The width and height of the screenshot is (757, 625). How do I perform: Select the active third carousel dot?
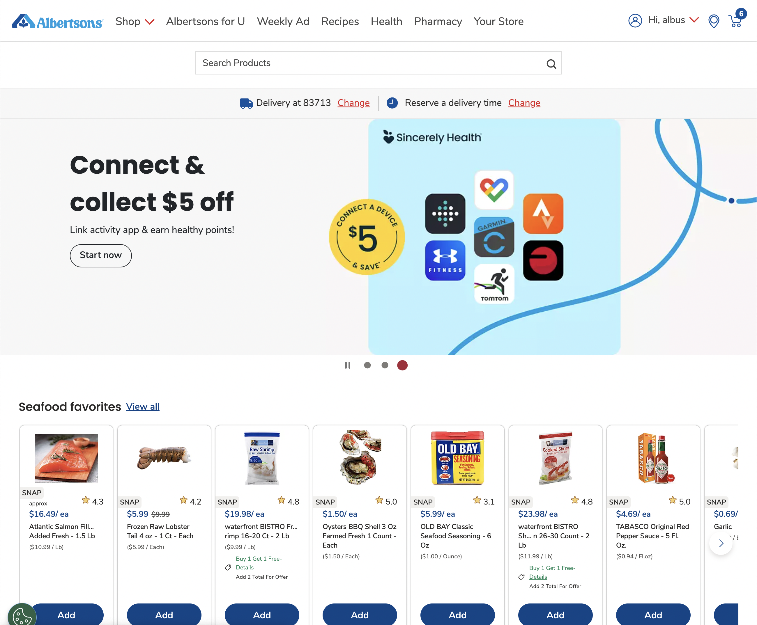click(402, 365)
